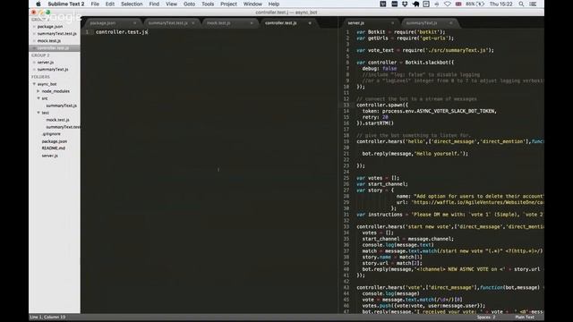Viewport: 573px width, 322px height.
Task: Select controller.test.js in open files sidebar
Action: pos(54,48)
